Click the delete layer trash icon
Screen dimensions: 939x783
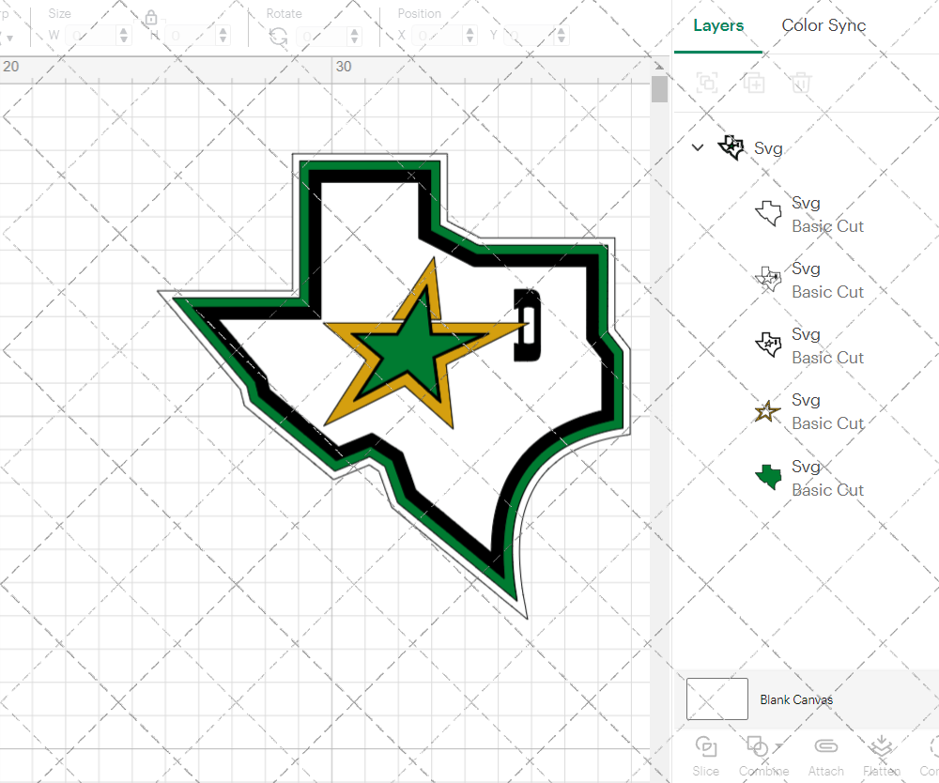tap(800, 83)
